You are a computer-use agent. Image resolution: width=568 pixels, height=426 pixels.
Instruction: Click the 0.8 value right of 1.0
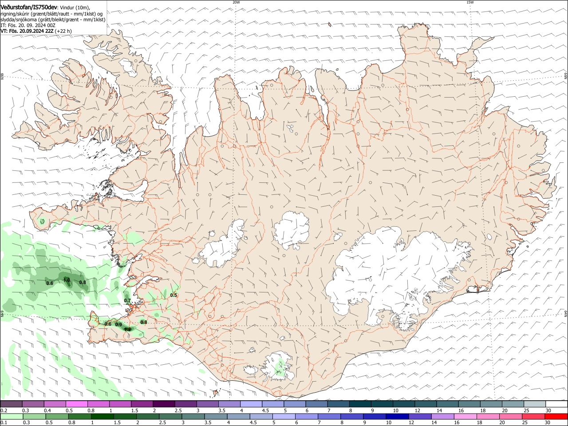[83, 282]
